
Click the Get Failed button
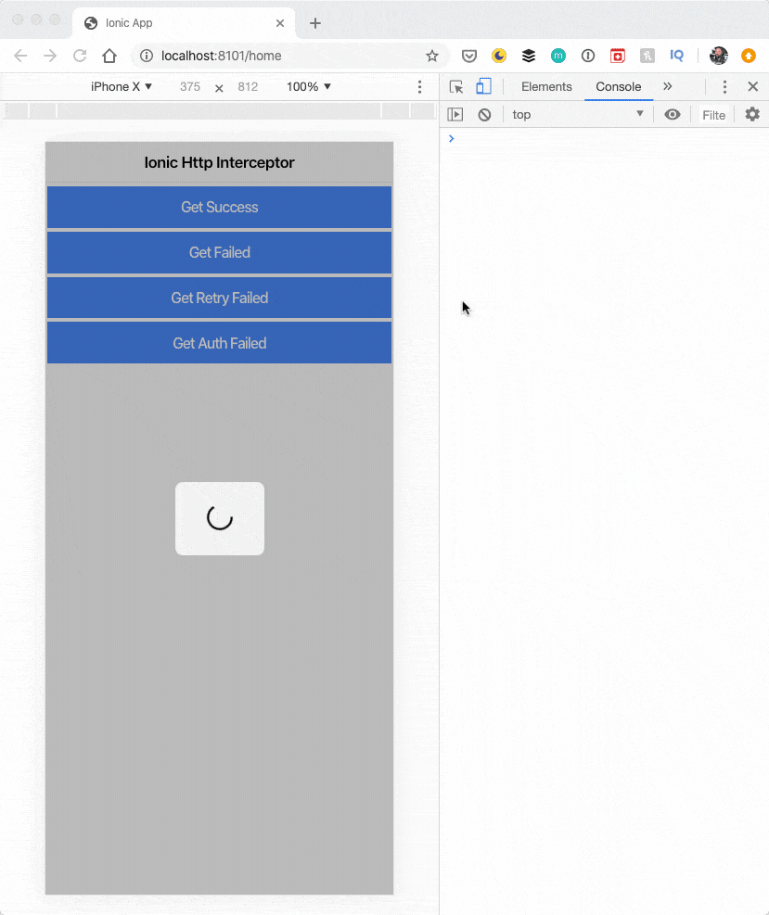(x=220, y=253)
